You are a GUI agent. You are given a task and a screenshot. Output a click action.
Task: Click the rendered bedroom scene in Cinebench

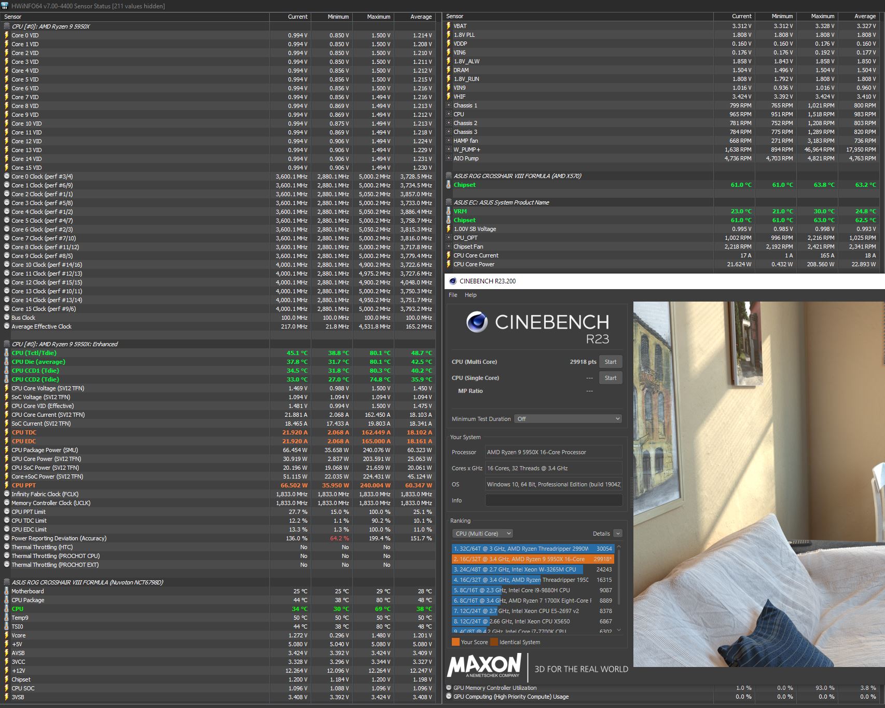[x=759, y=484]
